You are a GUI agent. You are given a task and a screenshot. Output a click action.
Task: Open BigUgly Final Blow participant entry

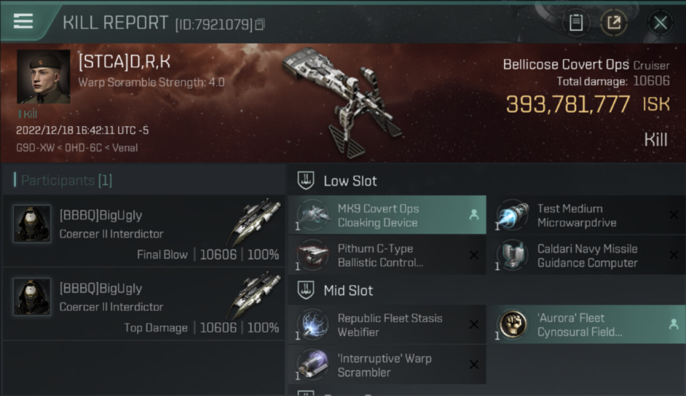tap(144, 231)
